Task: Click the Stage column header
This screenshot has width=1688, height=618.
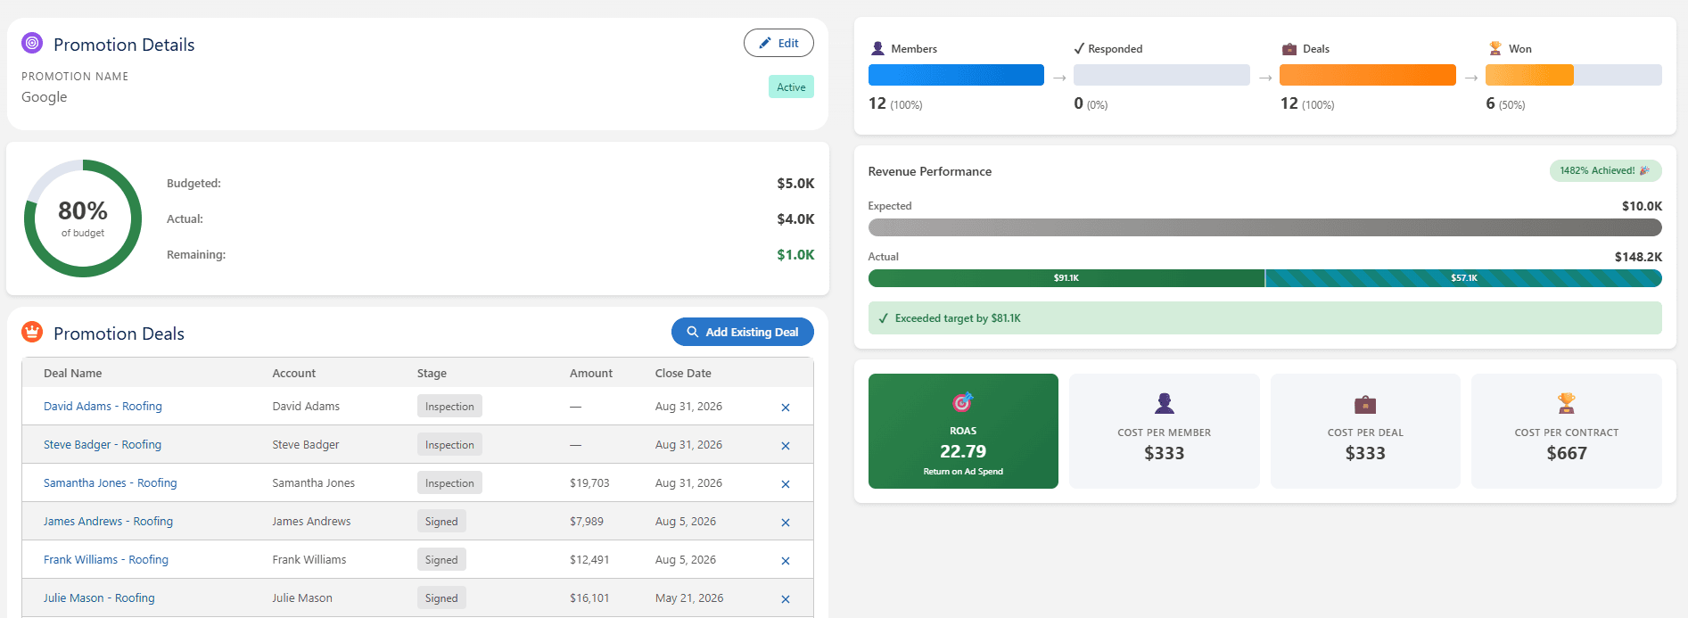Action: click(432, 373)
